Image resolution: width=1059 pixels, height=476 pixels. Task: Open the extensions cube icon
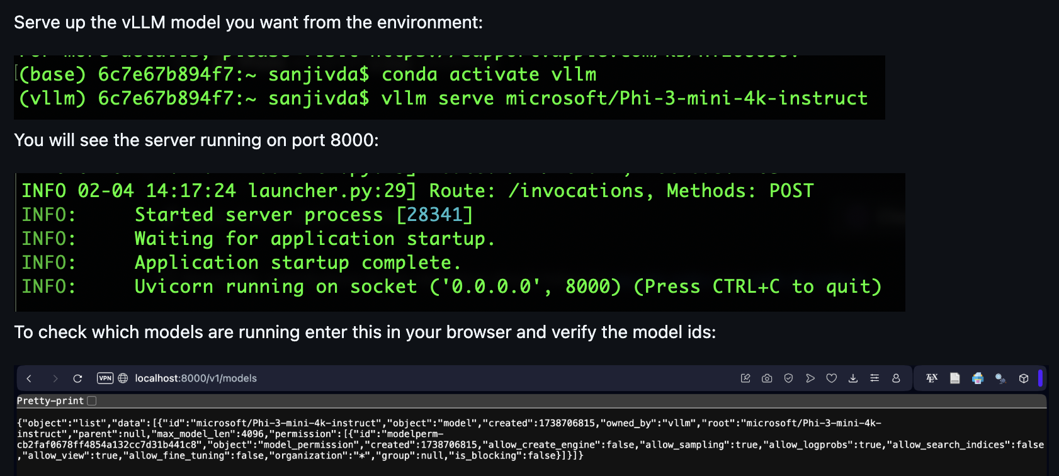tap(1024, 378)
